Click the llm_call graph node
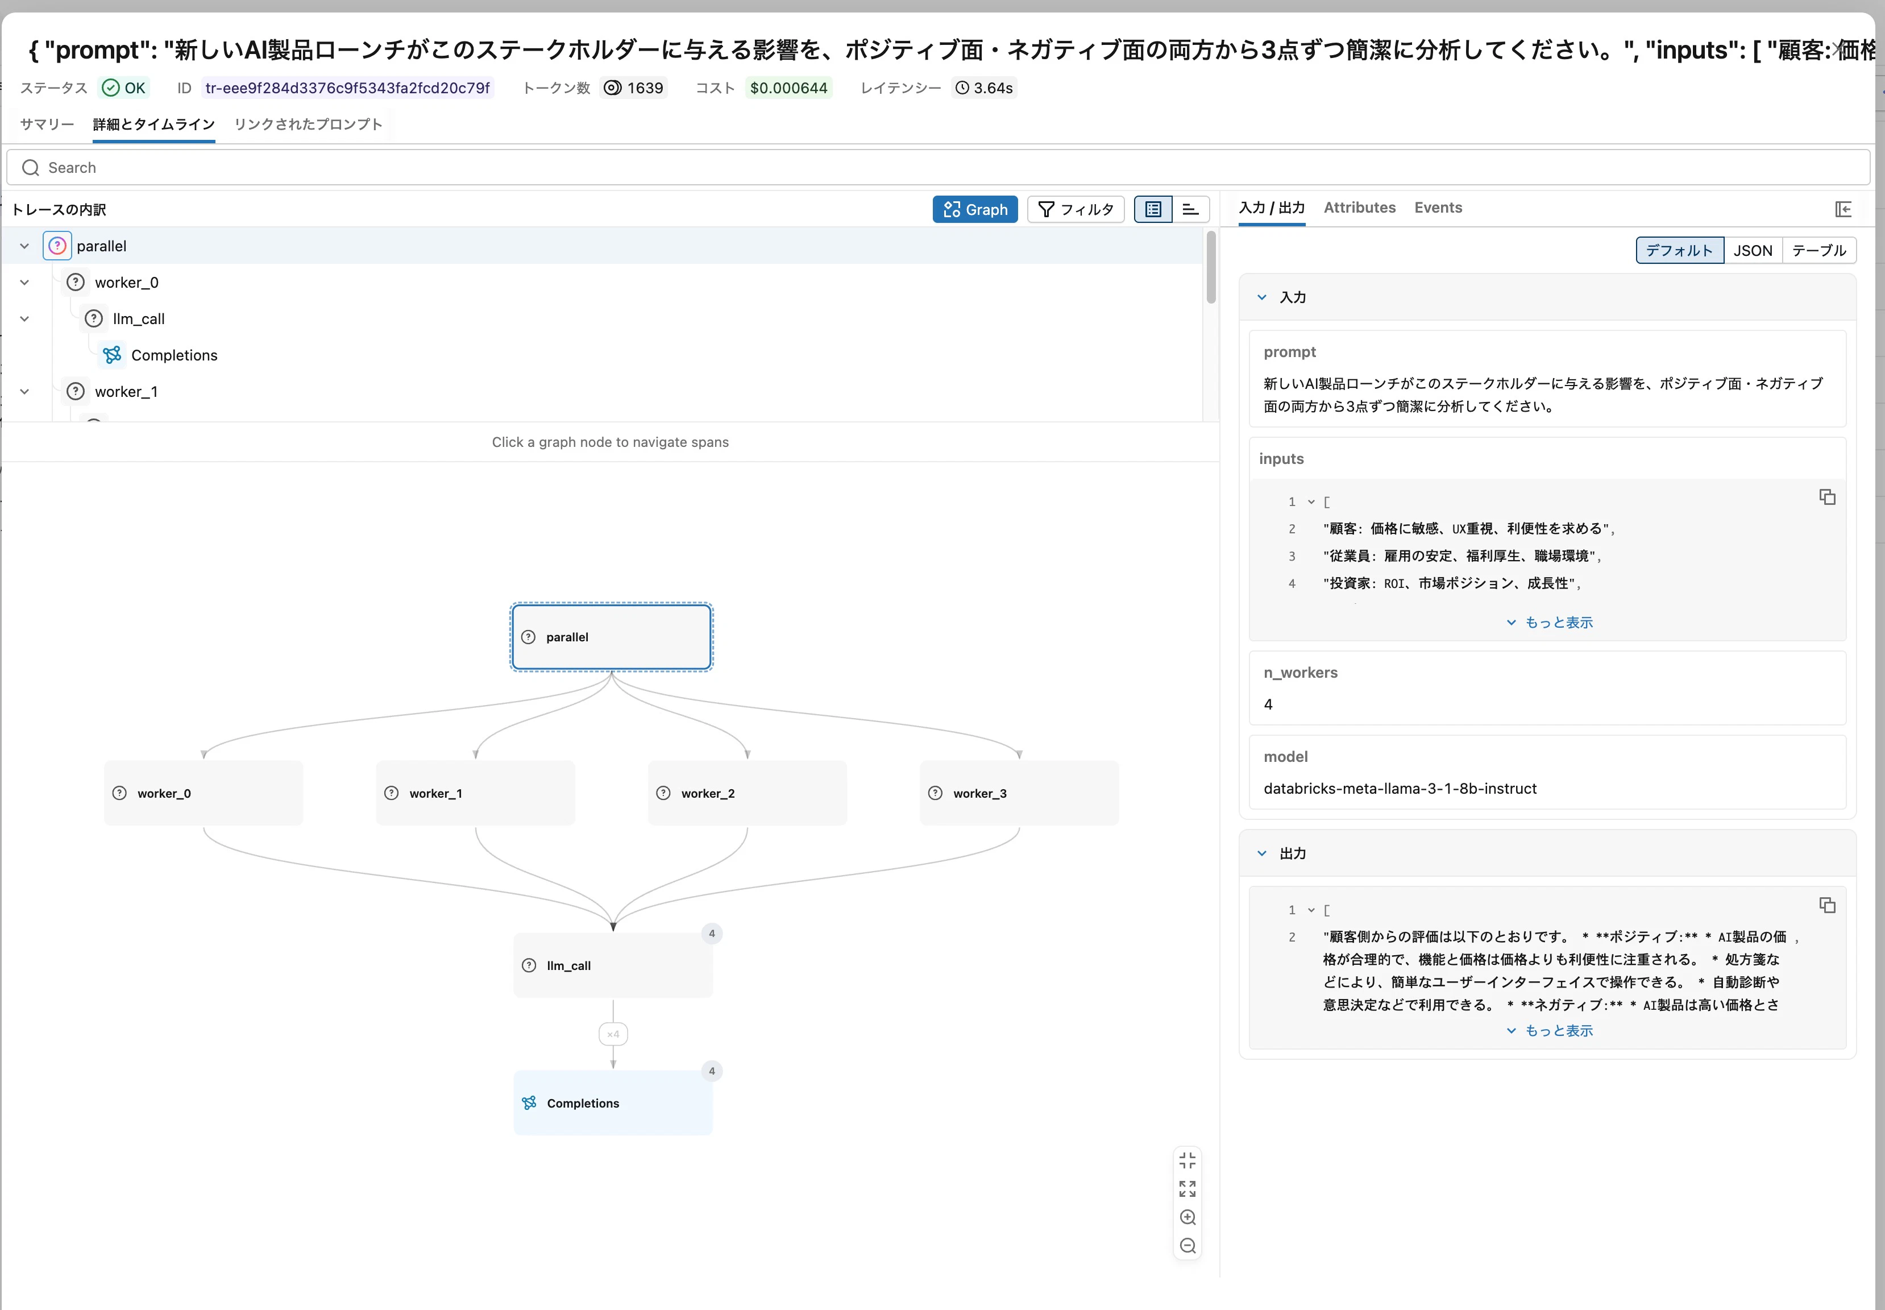 (613, 965)
